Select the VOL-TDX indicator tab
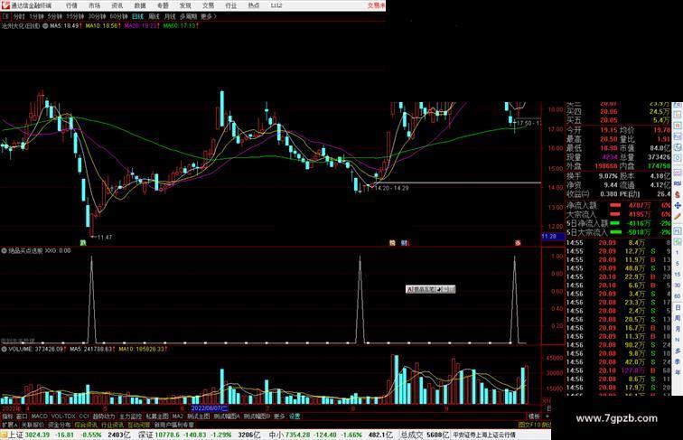 63,417
